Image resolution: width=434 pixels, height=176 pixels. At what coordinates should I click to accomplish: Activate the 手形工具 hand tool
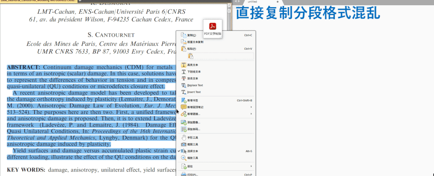pyautogui.click(x=216, y=138)
